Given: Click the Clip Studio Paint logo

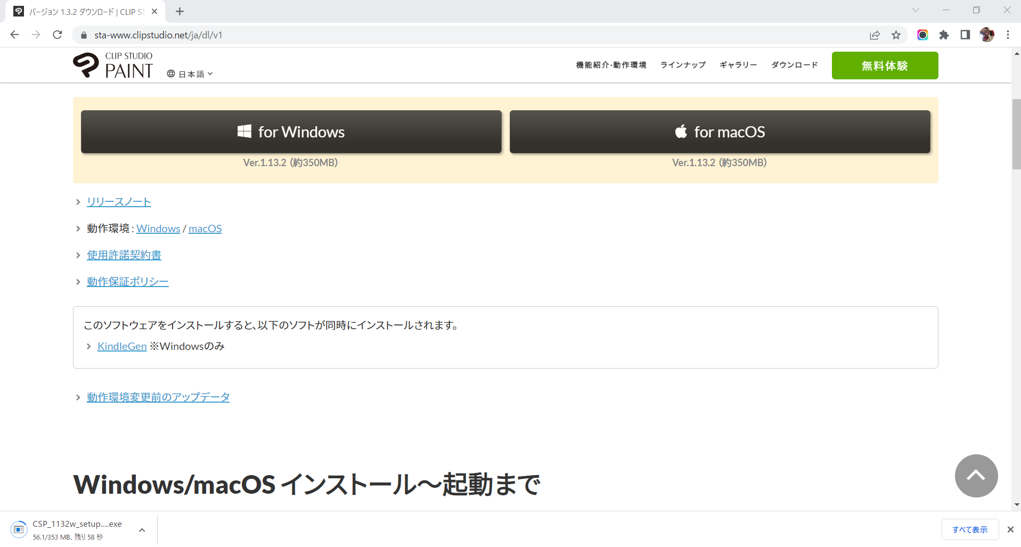Looking at the screenshot, I should point(113,66).
